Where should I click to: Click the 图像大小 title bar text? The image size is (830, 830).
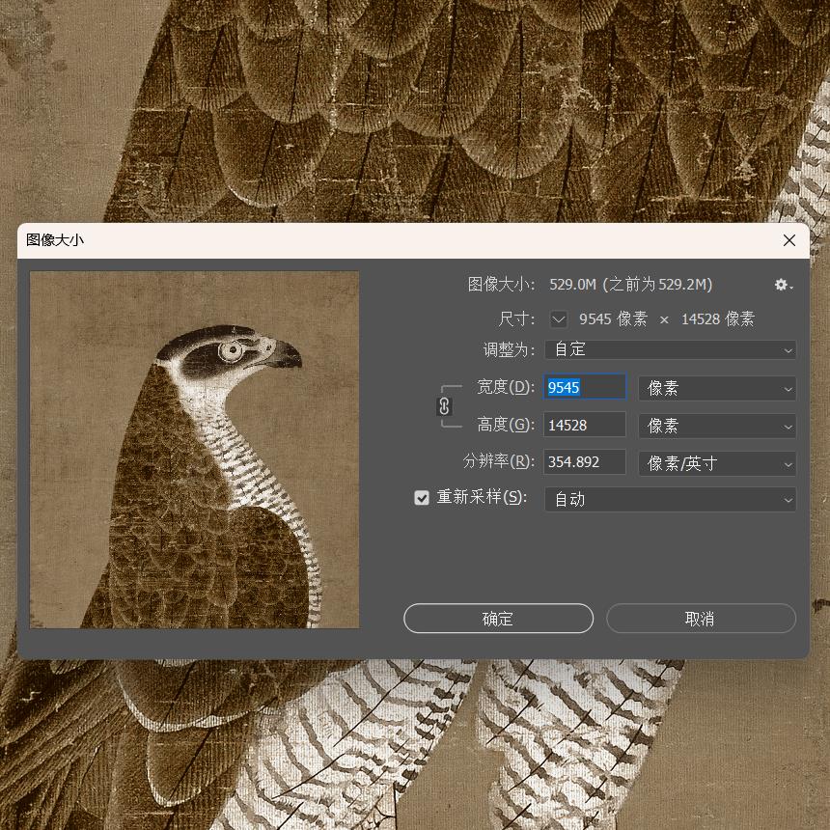[55, 240]
